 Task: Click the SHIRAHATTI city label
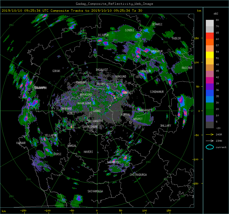(x=95, y=121)
